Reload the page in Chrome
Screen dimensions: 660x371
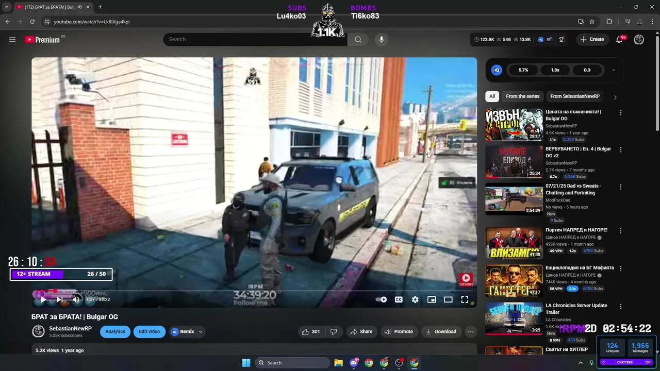point(32,22)
